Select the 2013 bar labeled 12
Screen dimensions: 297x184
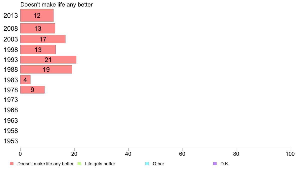[37, 15]
